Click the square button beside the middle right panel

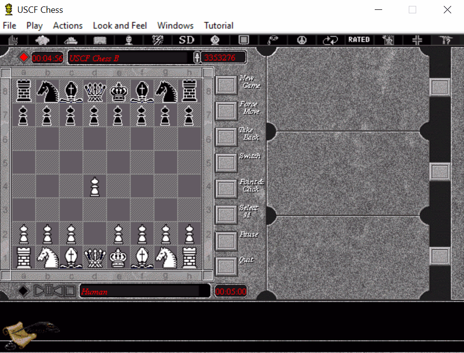coord(440,172)
